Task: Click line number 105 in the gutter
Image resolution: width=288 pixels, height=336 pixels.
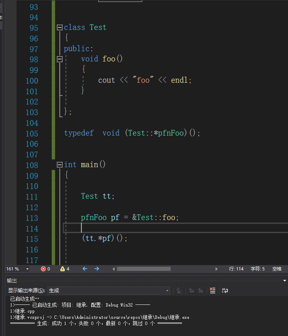Action: (32, 134)
